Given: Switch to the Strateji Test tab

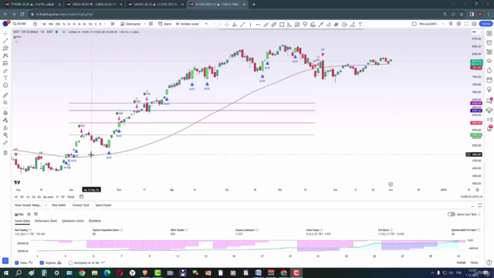Looking at the screenshot, I should point(80,205).
